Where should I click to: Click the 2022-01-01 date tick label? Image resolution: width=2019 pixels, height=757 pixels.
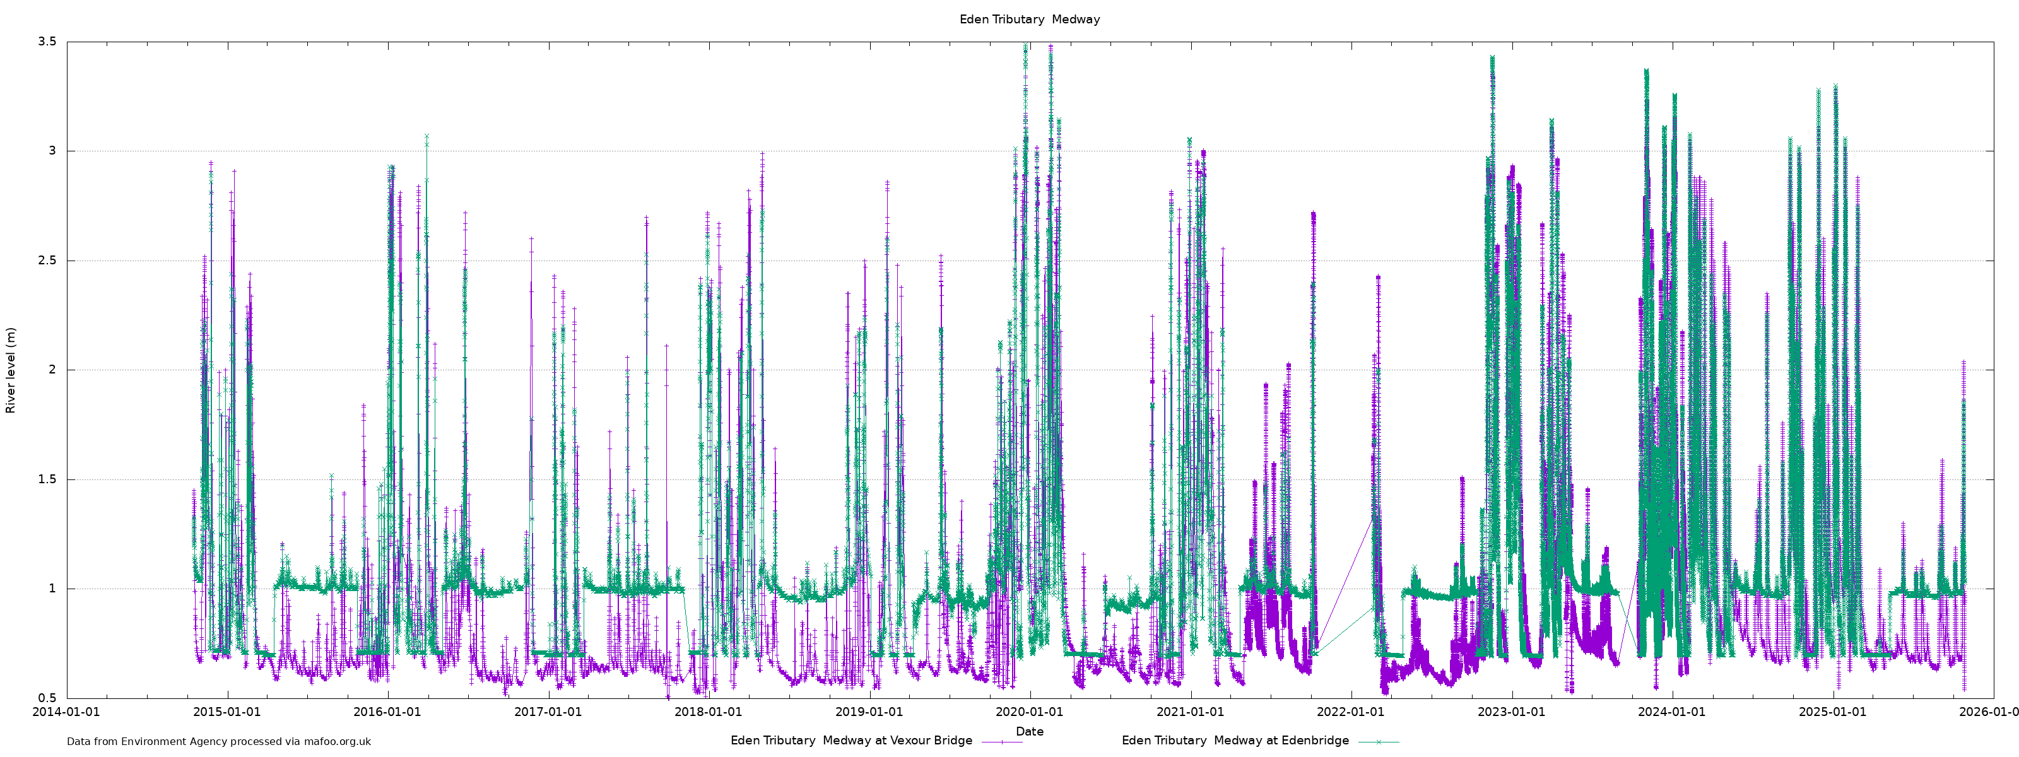click(1350, 712)
